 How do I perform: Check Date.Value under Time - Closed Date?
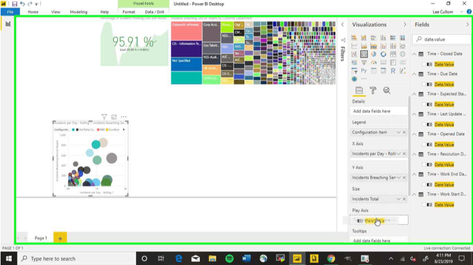424,65
